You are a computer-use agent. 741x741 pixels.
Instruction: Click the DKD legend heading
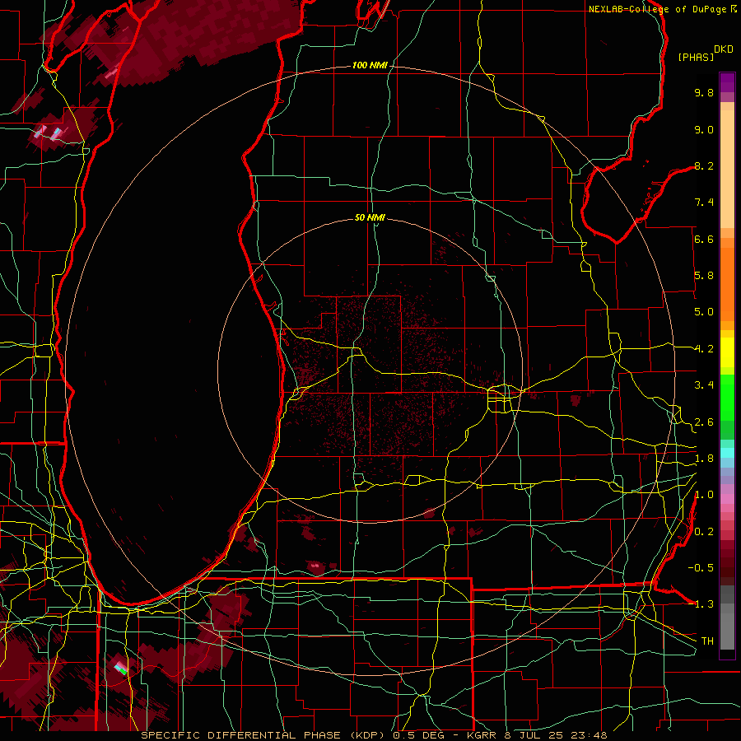click(723, 49)
